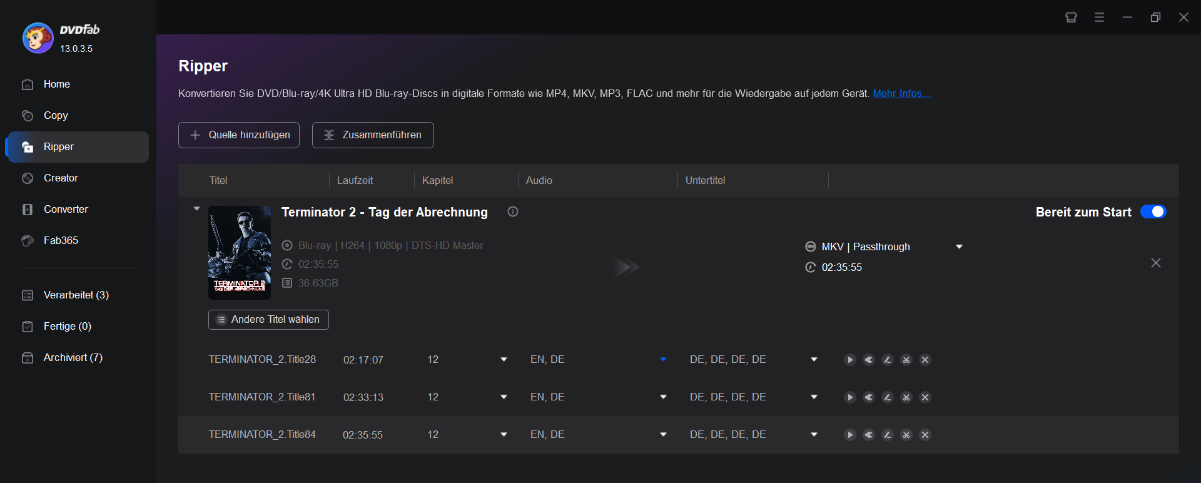Expand subtitle dropdown for Title84
This screenshot has height=483, width=1201.
[x=814, y=434]
